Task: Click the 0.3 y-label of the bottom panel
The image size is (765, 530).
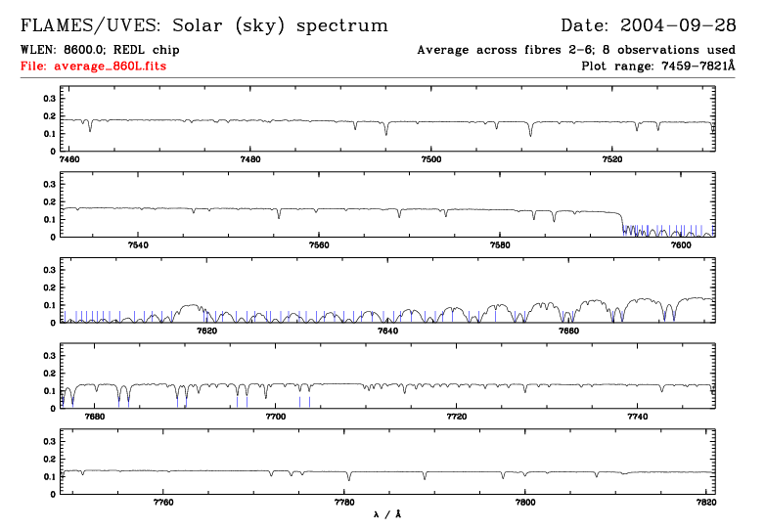Action: click(x=50, y=442)
